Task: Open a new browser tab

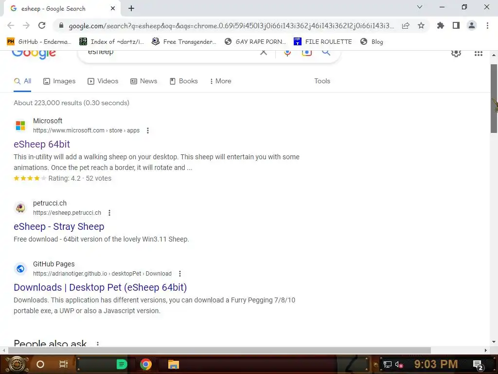Action: [131, 9]
